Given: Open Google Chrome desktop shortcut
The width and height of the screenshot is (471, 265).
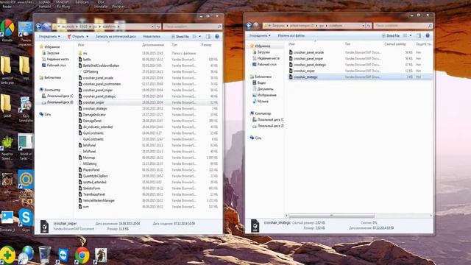Looking at the screenshot, I should tap(82, 255).
